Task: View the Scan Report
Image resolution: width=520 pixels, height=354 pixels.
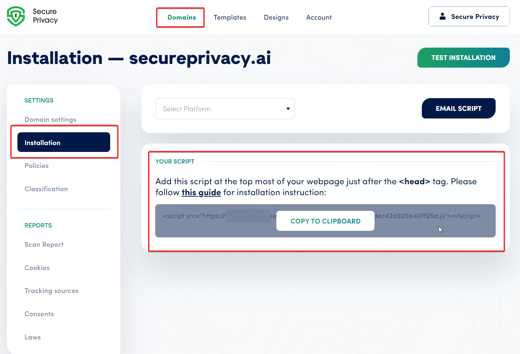Action: click(x=44, y=245)
